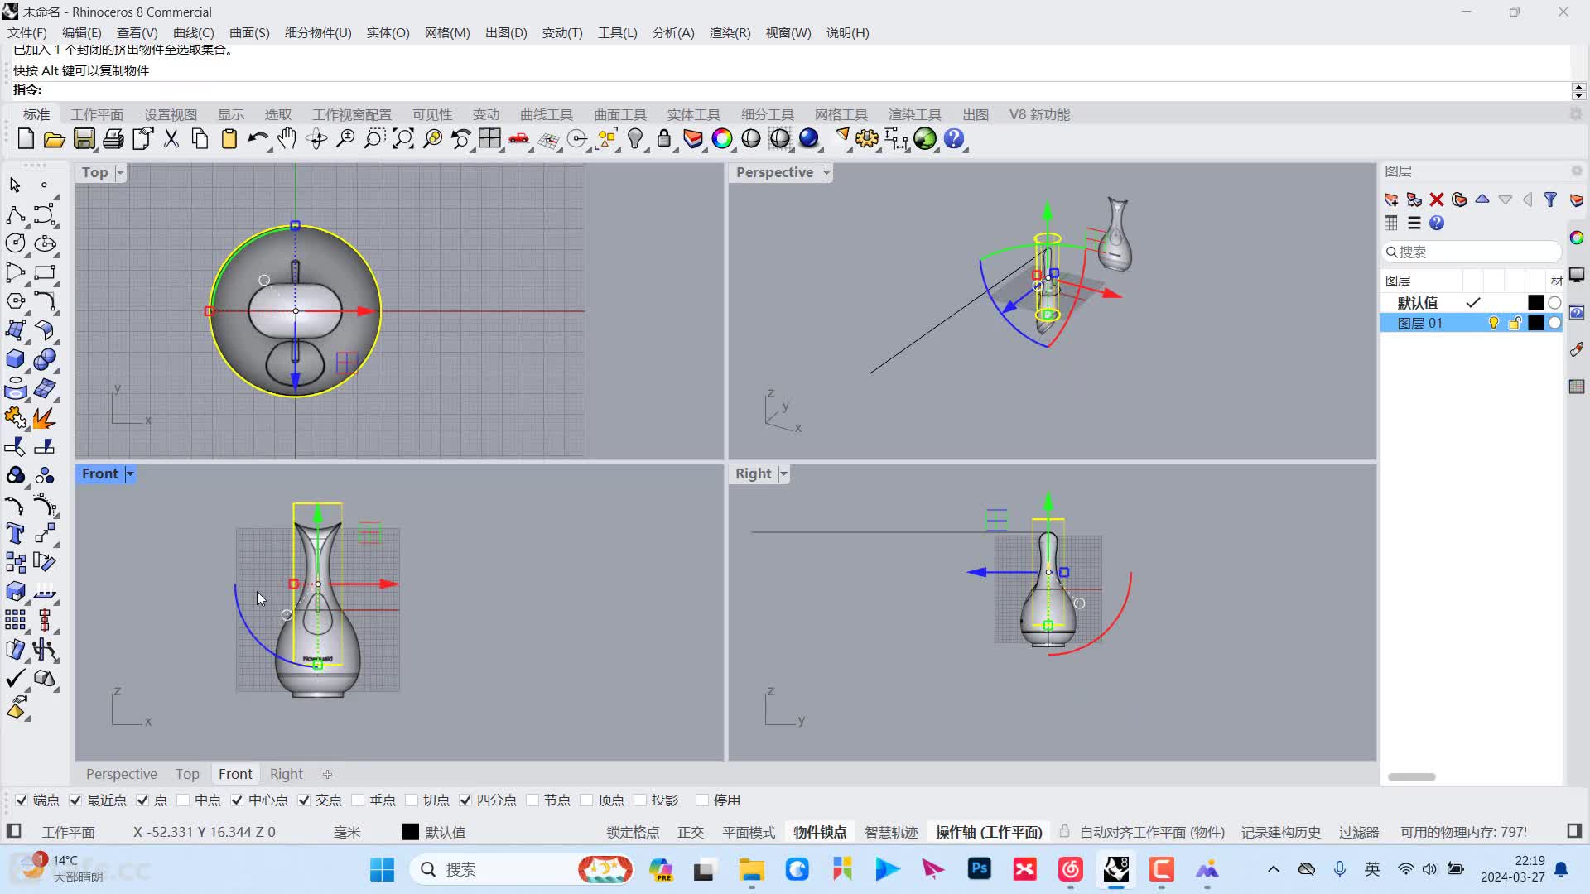The image size is (1590, 894).
Task: Click 过滤器 filter in status bar
Action: [1359, 832]
